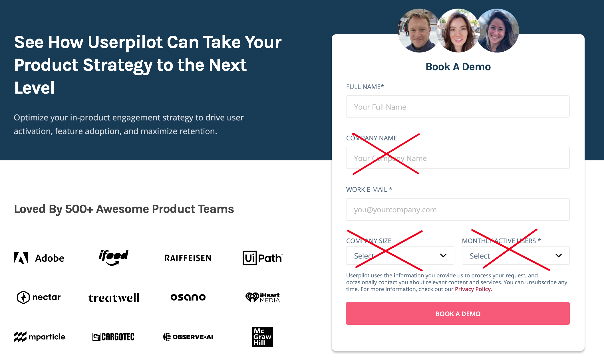Click the Adobe logo icon
Screen dimensions: 604x363
(x=20, y=258)
